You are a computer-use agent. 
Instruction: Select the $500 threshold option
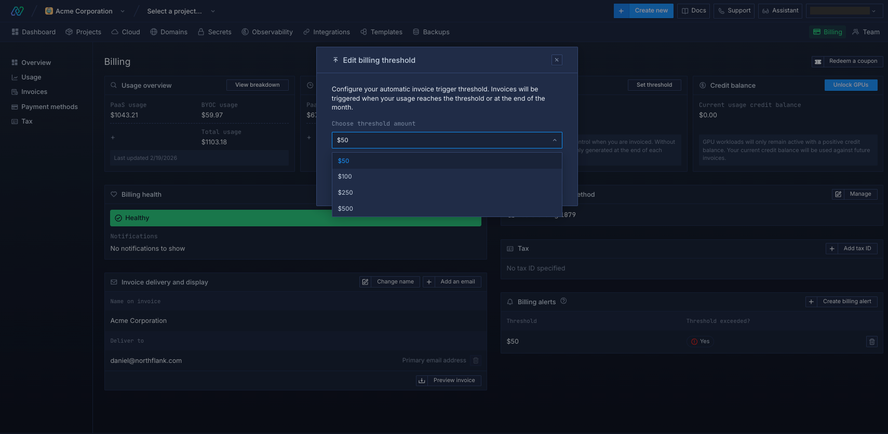tap(345, 209)
